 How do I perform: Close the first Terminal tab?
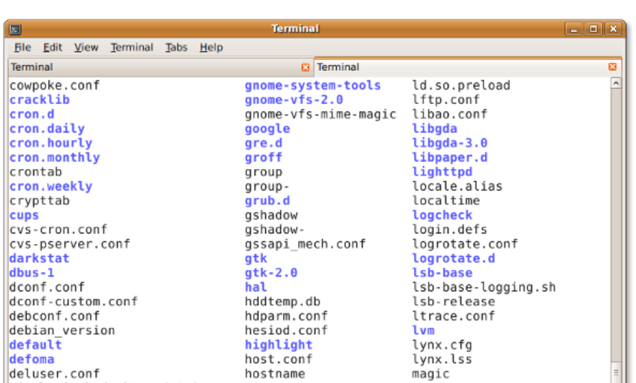(x=305, y=67)
